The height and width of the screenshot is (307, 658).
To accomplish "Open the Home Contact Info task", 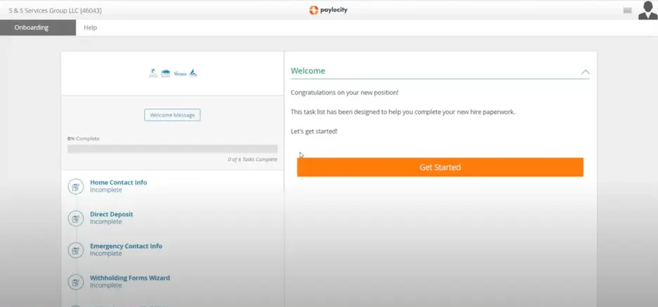I will point(118,183).
